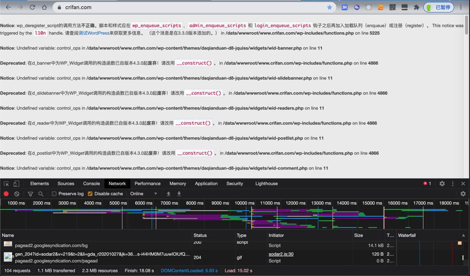Click the paused profile button 已暂停
The image size is (470, 276).
pyautogui.click(x=438, y=7)
